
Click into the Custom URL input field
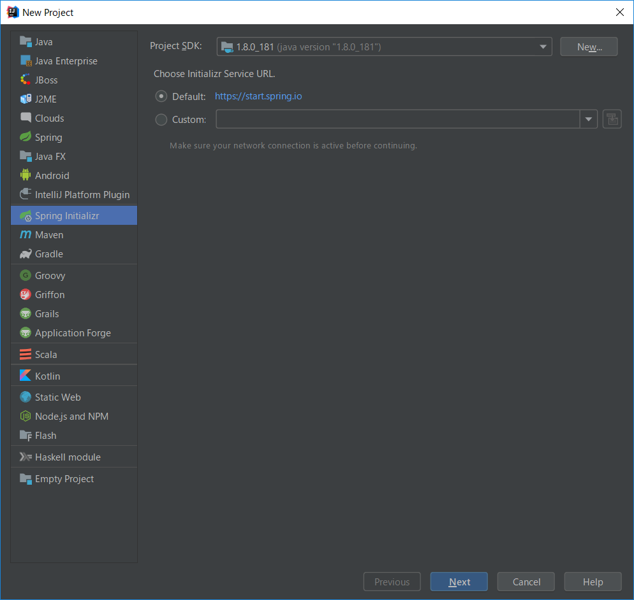pos(398,119)
